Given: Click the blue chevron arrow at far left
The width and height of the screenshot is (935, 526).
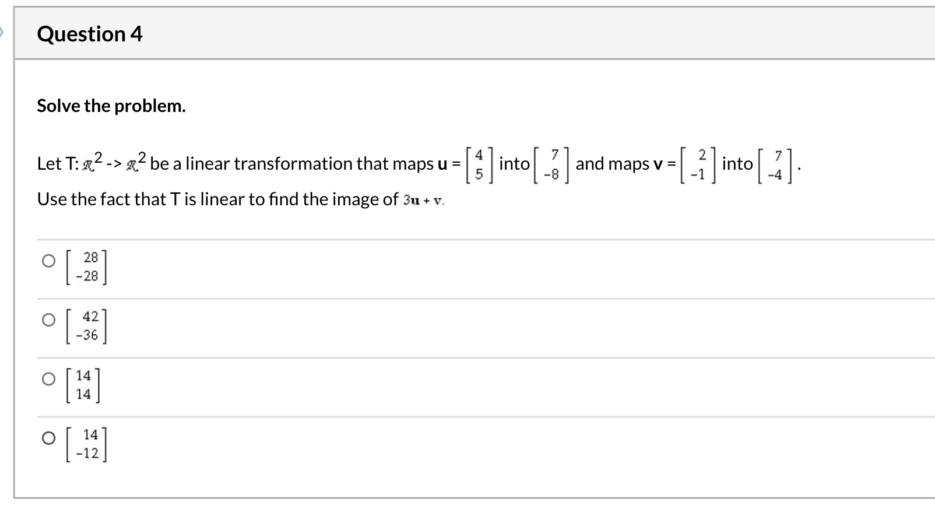Looking at the screenshot, I should [x=3, y=33].
